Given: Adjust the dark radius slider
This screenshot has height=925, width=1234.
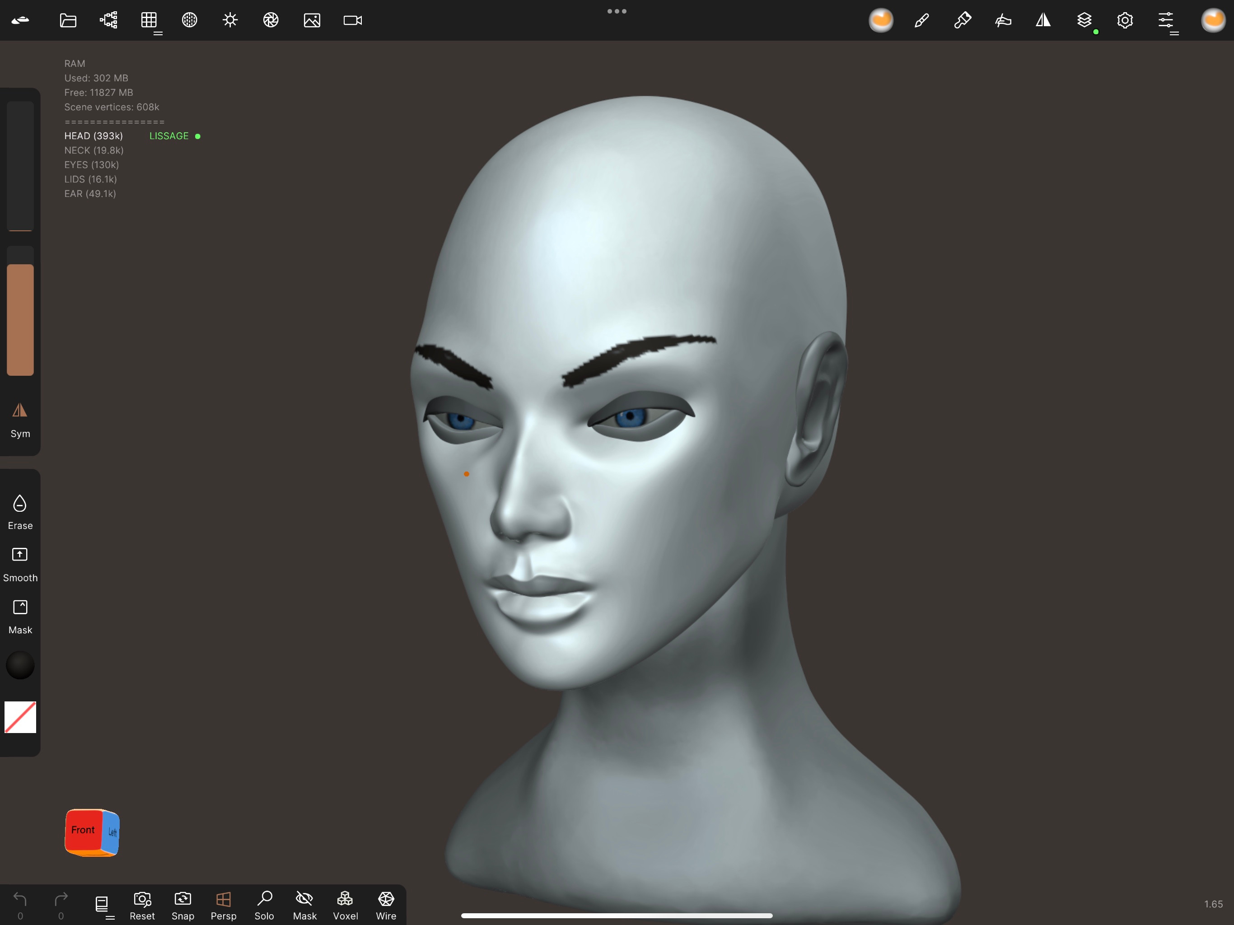Looking at the screenshot, I should (x=20, y=166).
